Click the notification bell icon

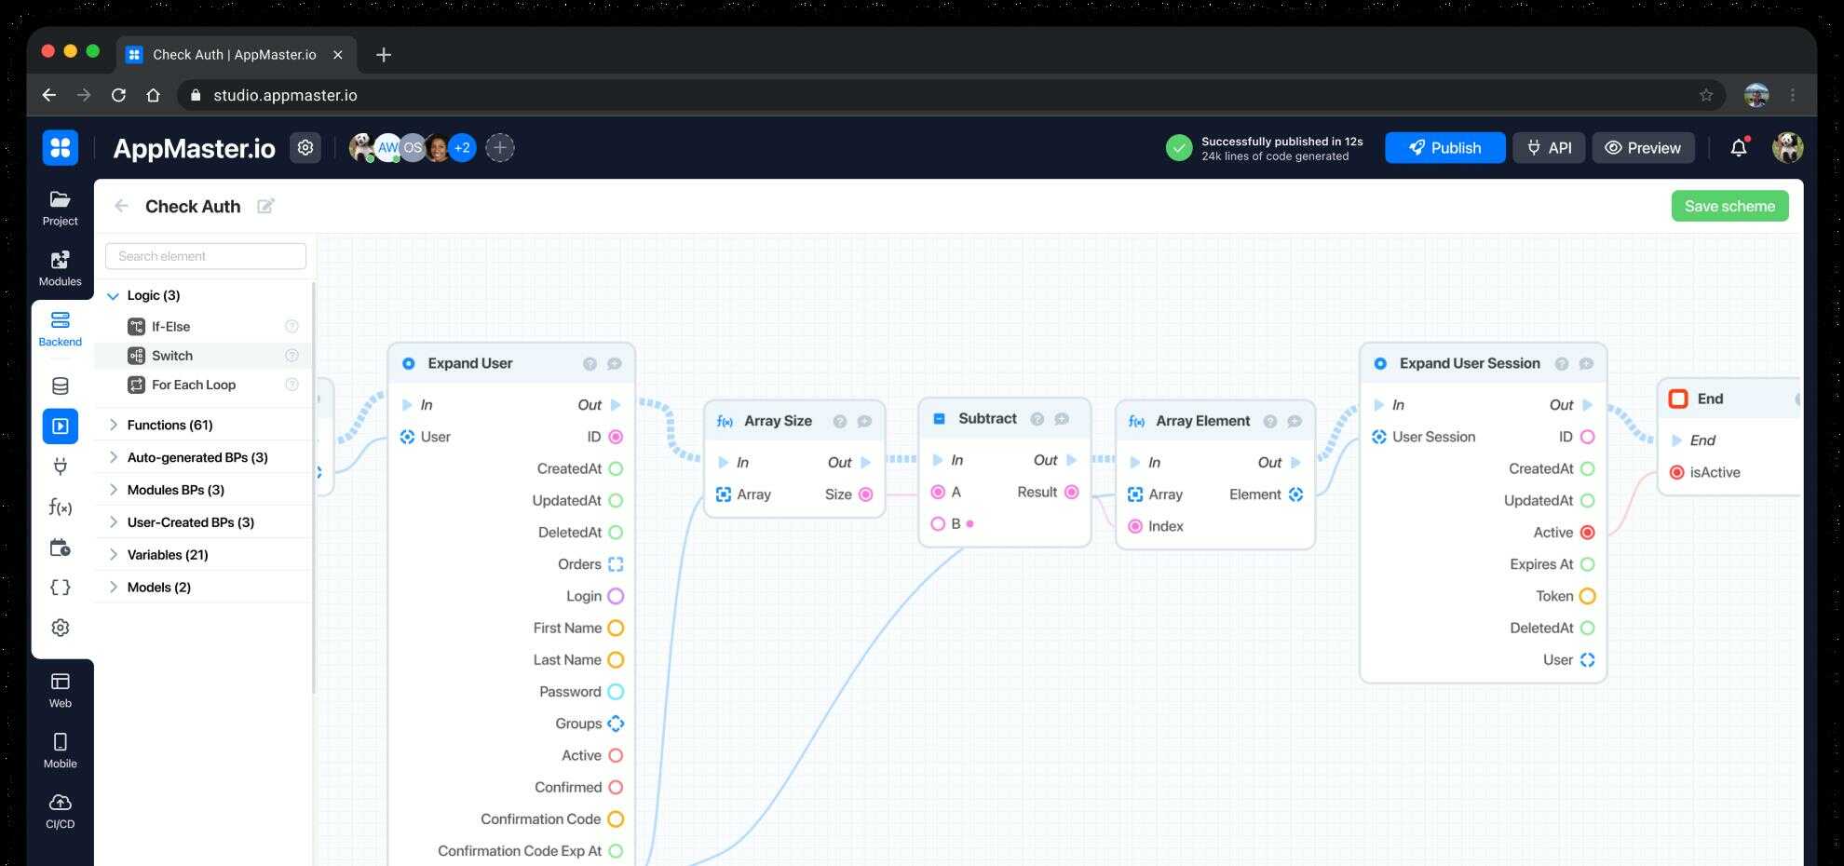(1738, 148)
